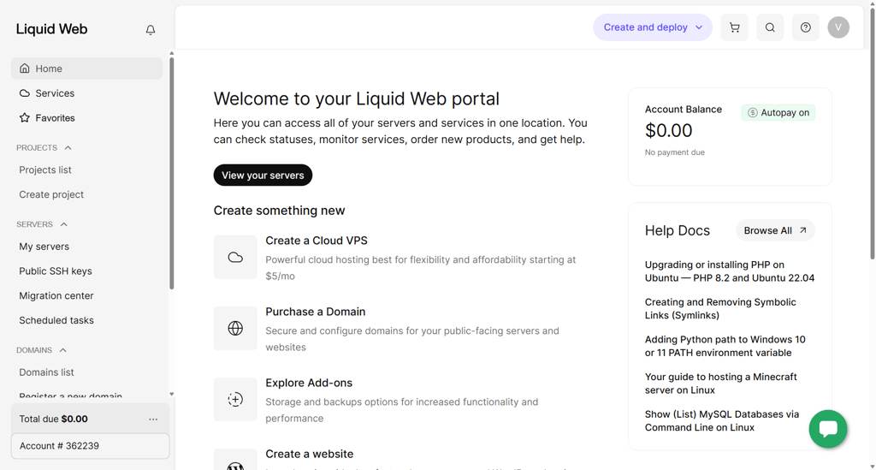Click the sidebar scrollbar down arrow
Screen dimensions: 876x470
[171, 394]
